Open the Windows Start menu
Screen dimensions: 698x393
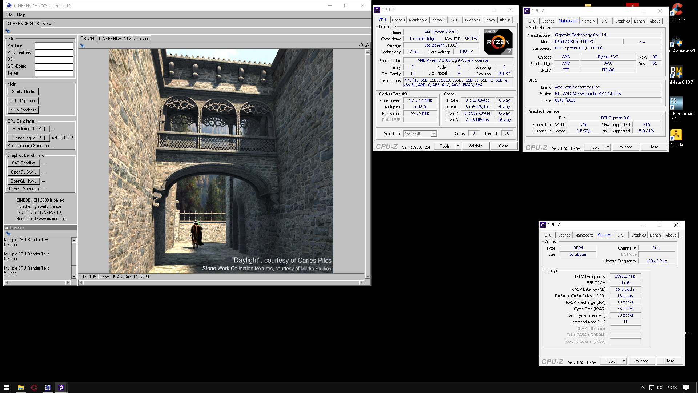7,388
